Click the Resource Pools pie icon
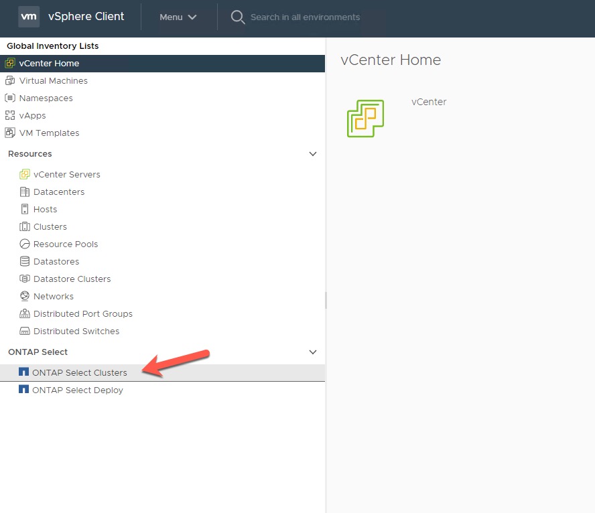595x513 pixels. (x=25, y=244)
